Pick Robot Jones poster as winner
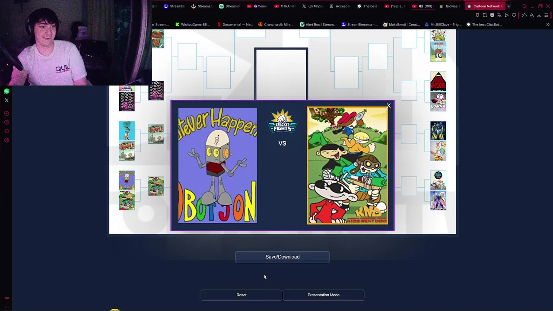The height and width of the screenshot is (311, 553). 217,165
